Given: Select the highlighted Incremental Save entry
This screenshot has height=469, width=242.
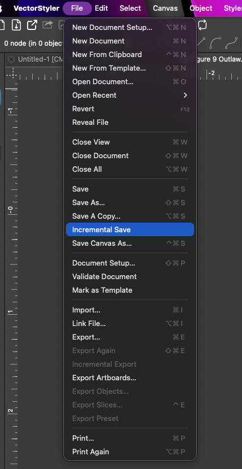Looking at the screenshot, I should (x=130, y=229).
